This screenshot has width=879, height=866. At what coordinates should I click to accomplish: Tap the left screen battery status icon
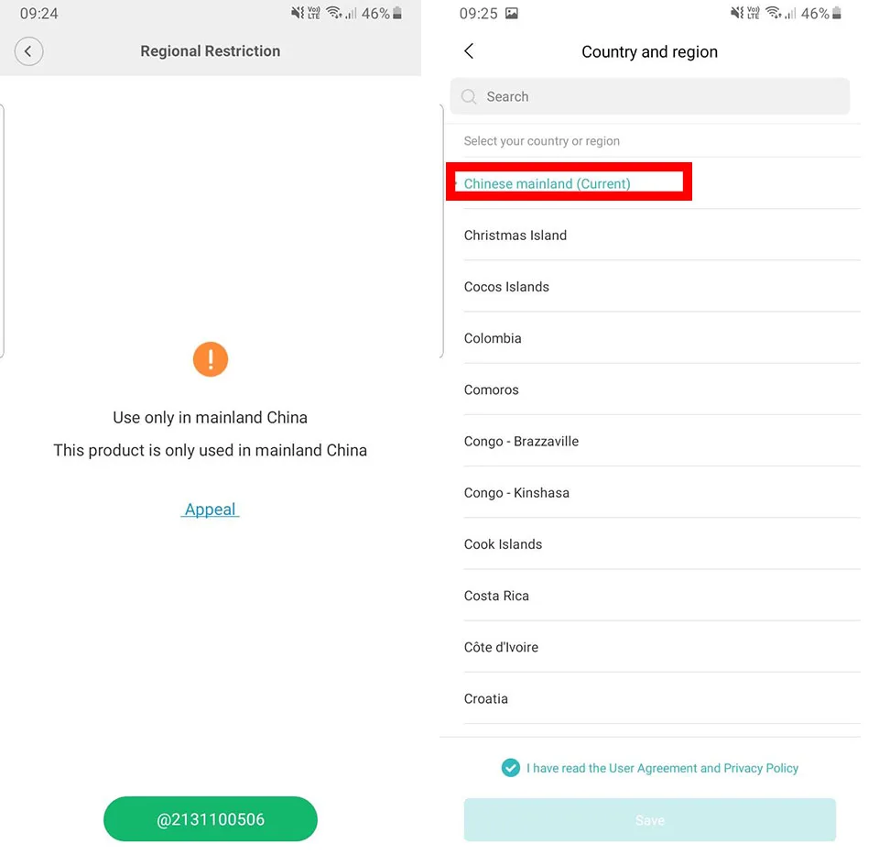tap(396, 13)
